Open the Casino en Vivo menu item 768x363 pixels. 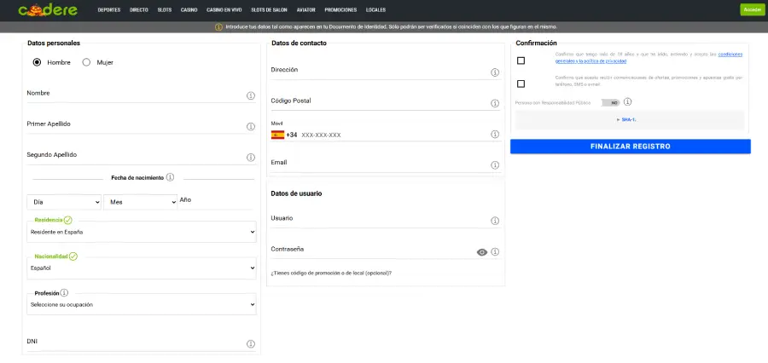pyautogui.click(x=224, y=10)
